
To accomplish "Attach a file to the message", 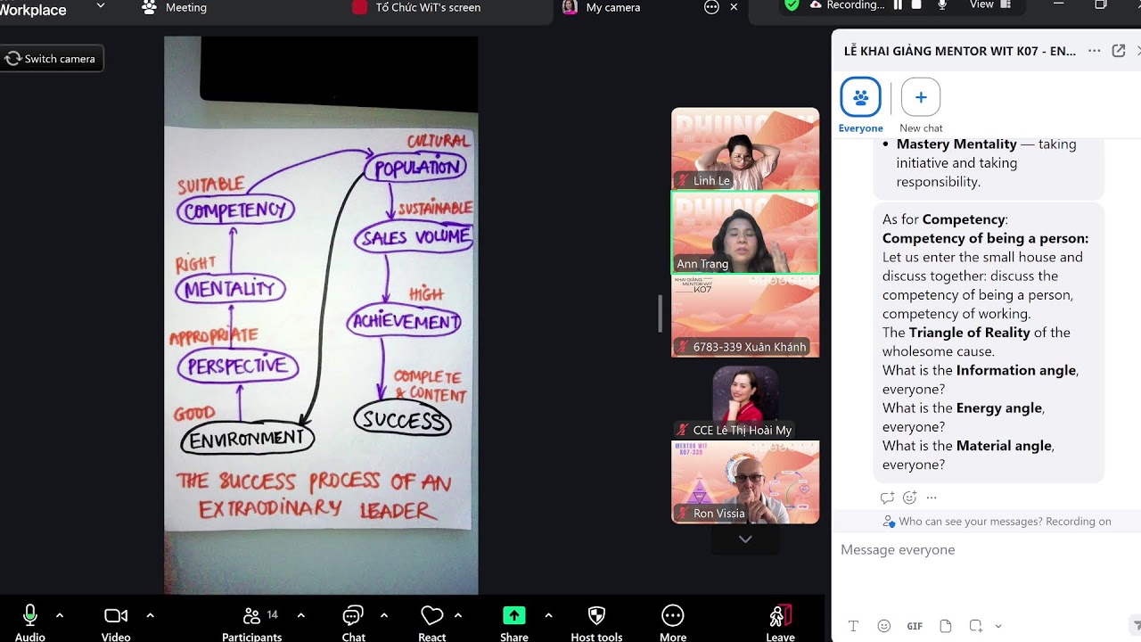I will coord(946,626).
